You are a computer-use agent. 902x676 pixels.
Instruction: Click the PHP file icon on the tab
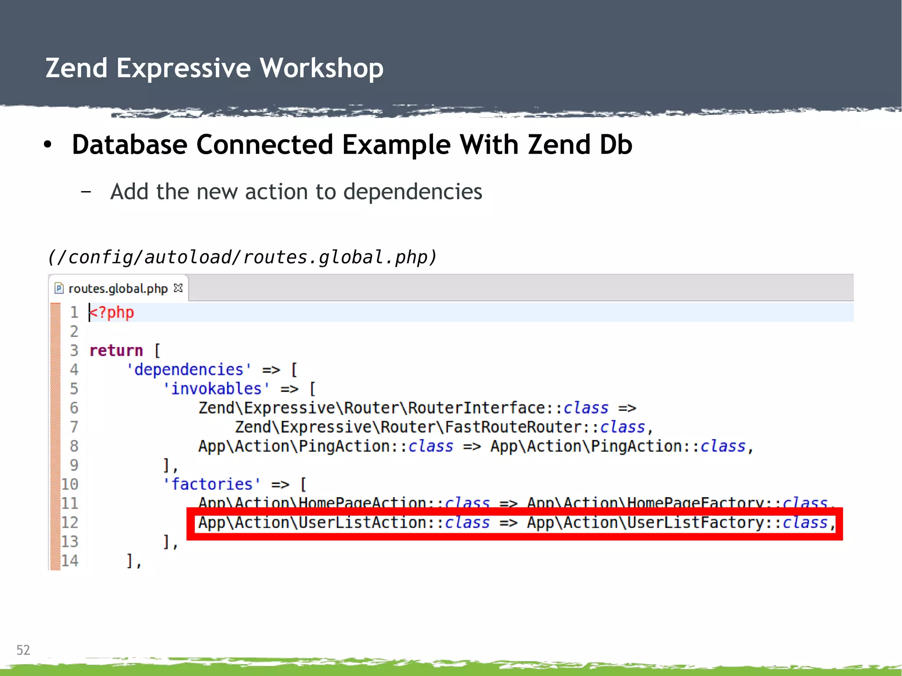(59, 288)
